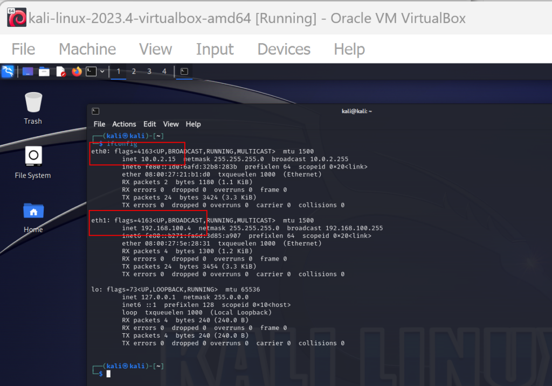Expand the terminal launcher dropdown arrow
Screen dimensions: 552x386
[x=102, y=72]
